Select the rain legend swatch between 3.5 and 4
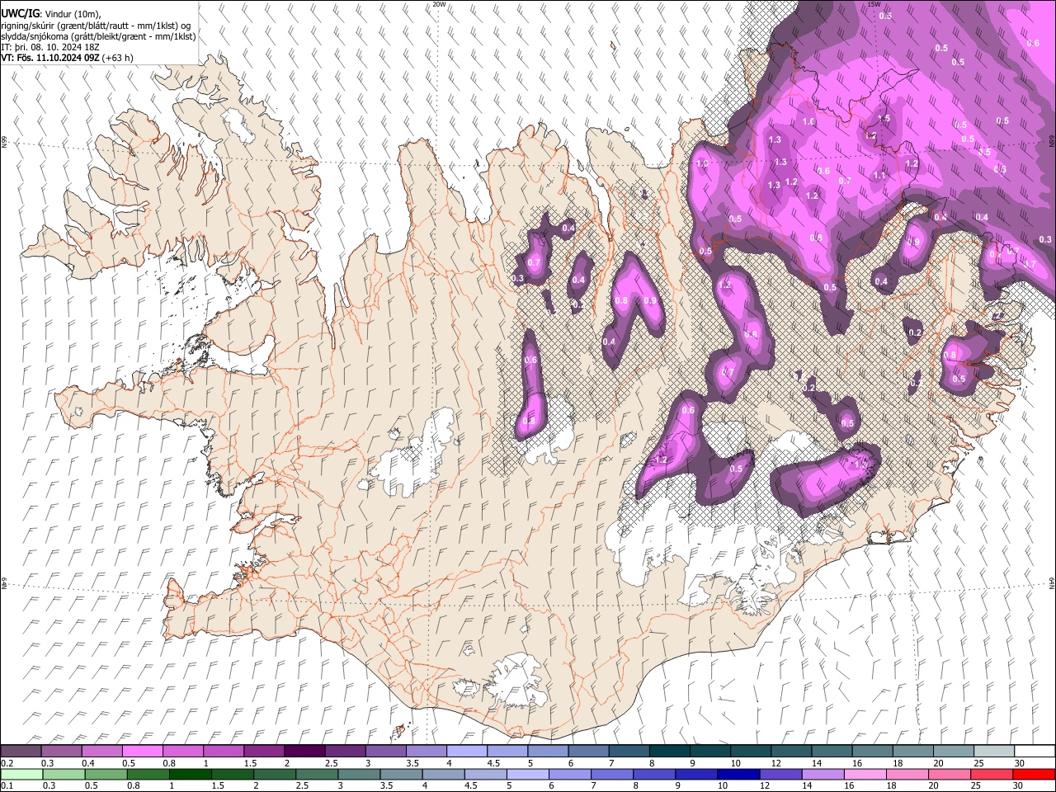 coord(402,775)
